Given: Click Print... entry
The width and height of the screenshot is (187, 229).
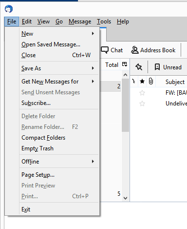Looking at the screenshot, I should pyautogui.click(x=59, y=196).
